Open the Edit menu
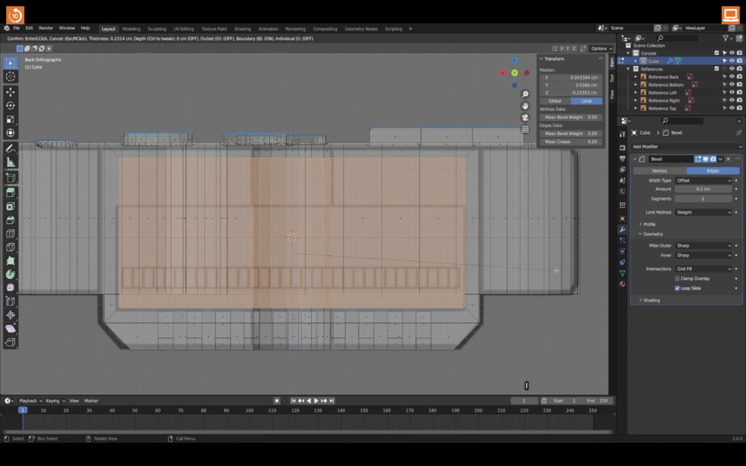The image size is (746, 466). coord(29,28)
